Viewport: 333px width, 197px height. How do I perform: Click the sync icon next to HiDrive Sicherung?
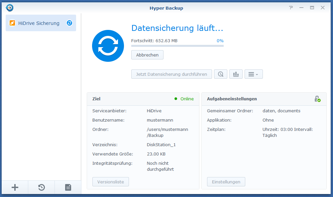(x=69, y=23)
